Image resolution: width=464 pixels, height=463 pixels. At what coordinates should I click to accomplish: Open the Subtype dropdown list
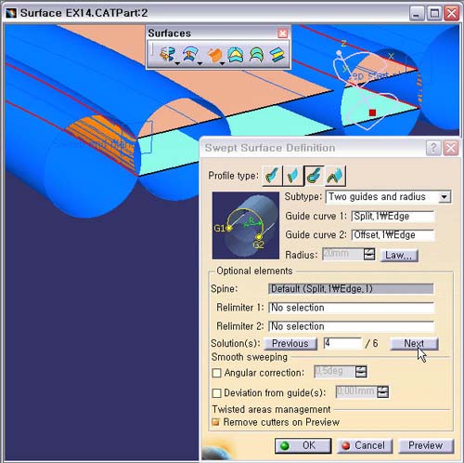coord(445,197)
